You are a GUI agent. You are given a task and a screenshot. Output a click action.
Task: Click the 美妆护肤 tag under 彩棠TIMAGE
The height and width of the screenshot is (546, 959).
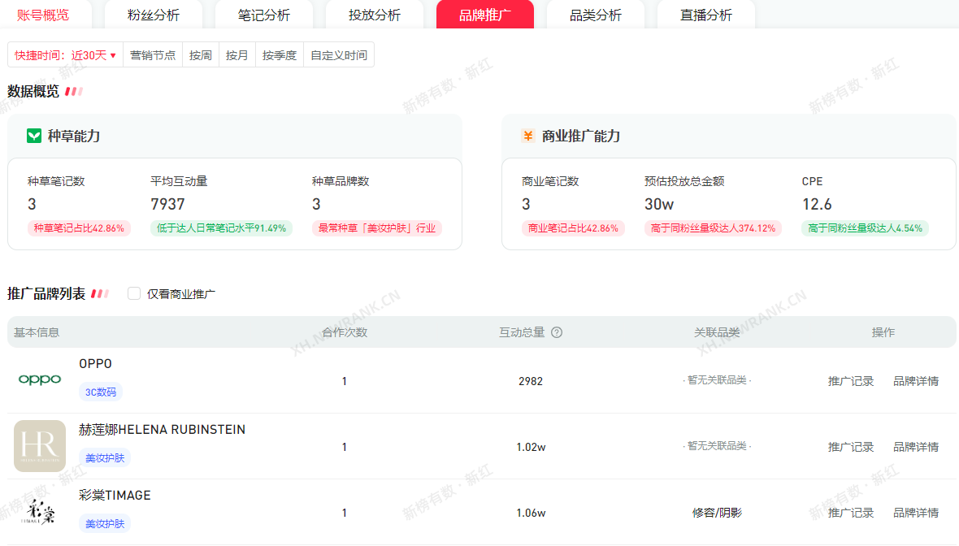pyautogui.click(x=105, y=524)
